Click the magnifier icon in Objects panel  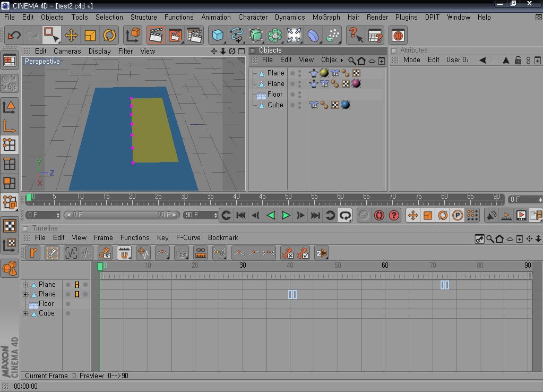(351, 61)
